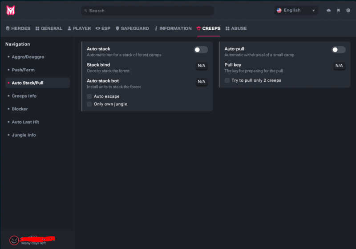Viewport: 356px width, 249px height.
Task: Set the Pull key N/A bind
Action: [340, 66]
